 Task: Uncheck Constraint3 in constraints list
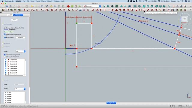coord(5,64)
